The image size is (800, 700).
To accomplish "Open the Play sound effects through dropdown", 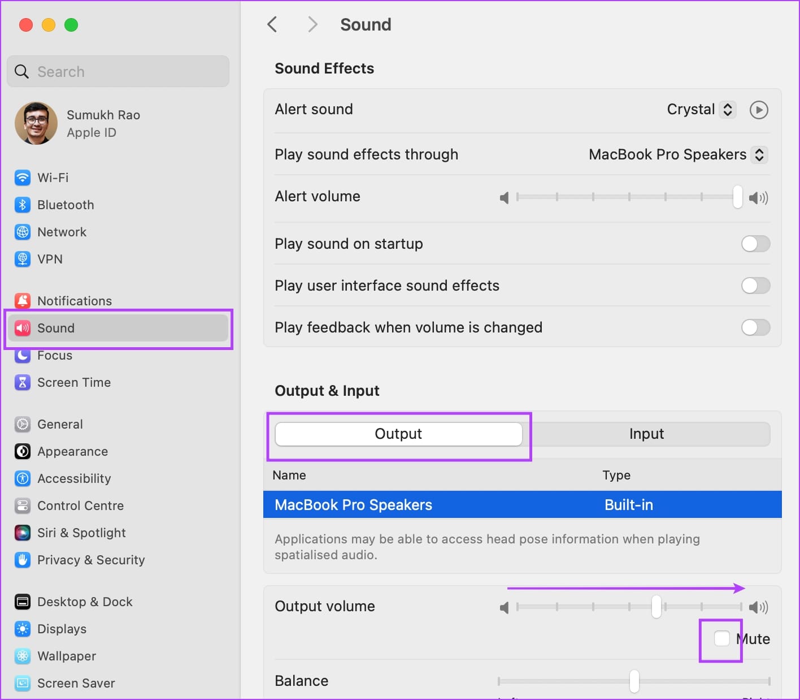I will pyautogui.click(x=760, y=154).
